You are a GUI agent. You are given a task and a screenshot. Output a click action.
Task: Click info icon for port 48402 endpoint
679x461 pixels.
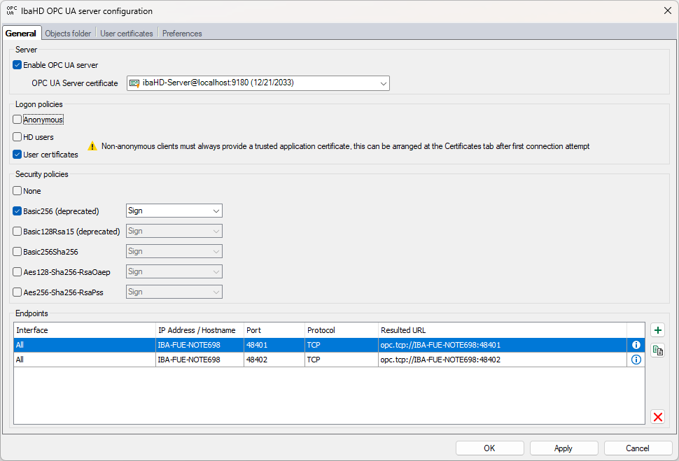click(x=636, y=360)
